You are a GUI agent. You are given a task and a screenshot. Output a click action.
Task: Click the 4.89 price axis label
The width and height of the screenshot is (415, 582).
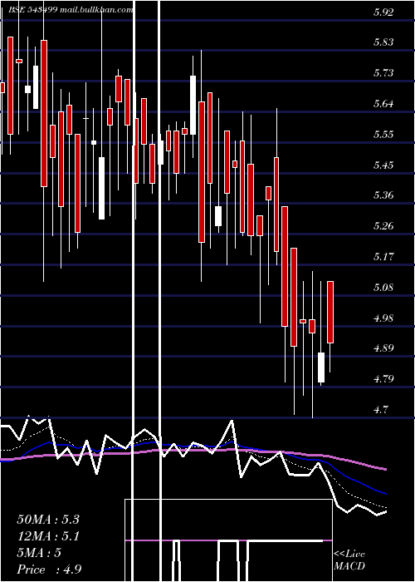(383, 348)
